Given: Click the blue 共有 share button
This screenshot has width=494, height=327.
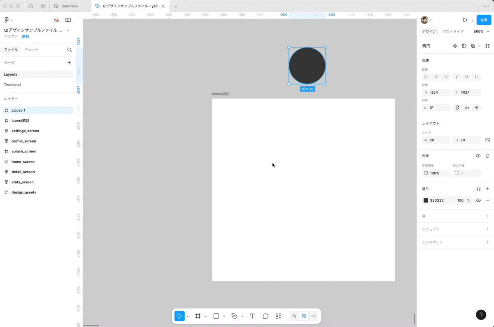Looking at the screenshot, I should coord(484,20).
